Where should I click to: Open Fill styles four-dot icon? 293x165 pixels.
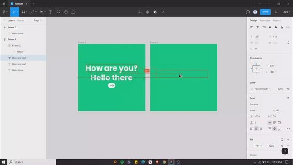[282, 139]
